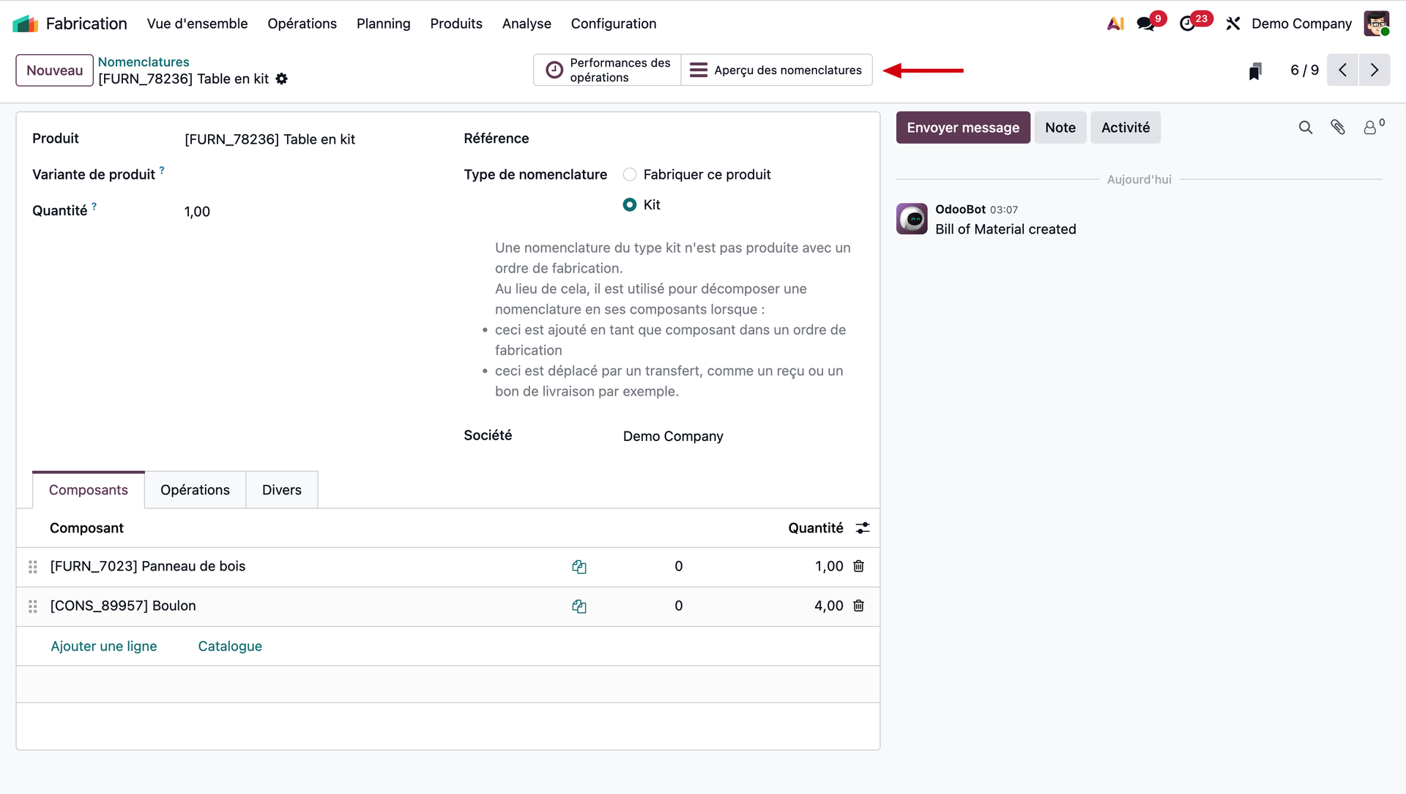1406x794 pixels.
Task: Search messages with the chatter magnifier icon
Action: point(1306,127)
